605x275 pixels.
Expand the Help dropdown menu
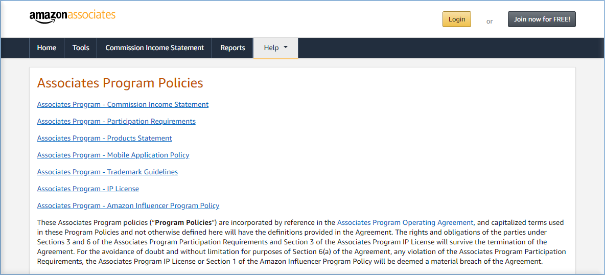tap(275, 48)
